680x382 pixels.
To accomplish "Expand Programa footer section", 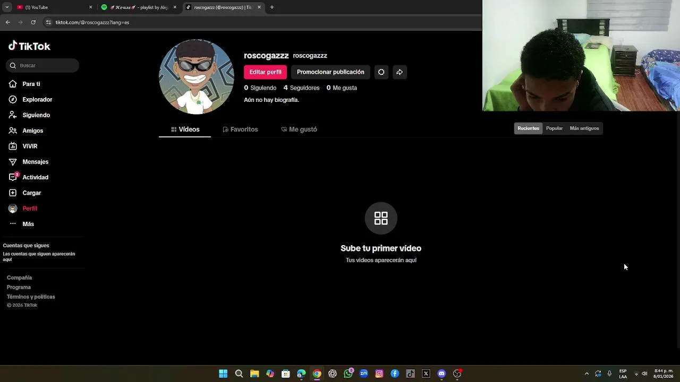I will pyautogui.click(x=19, y=287).
